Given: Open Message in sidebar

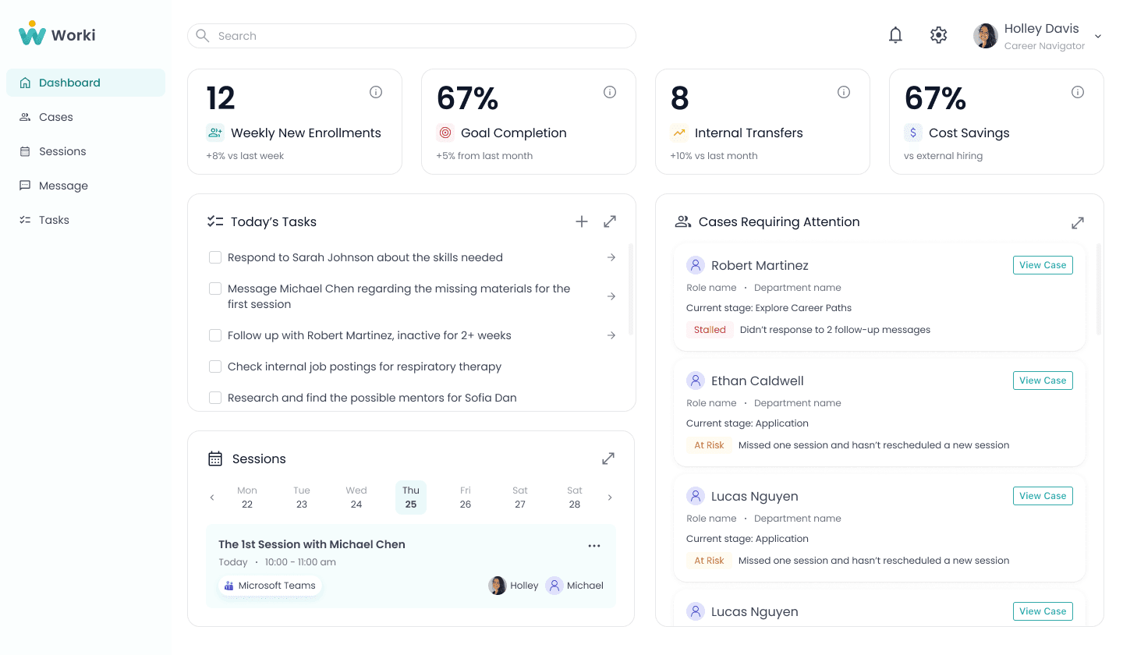Looking at the screenshot, I should click(86, 186).
